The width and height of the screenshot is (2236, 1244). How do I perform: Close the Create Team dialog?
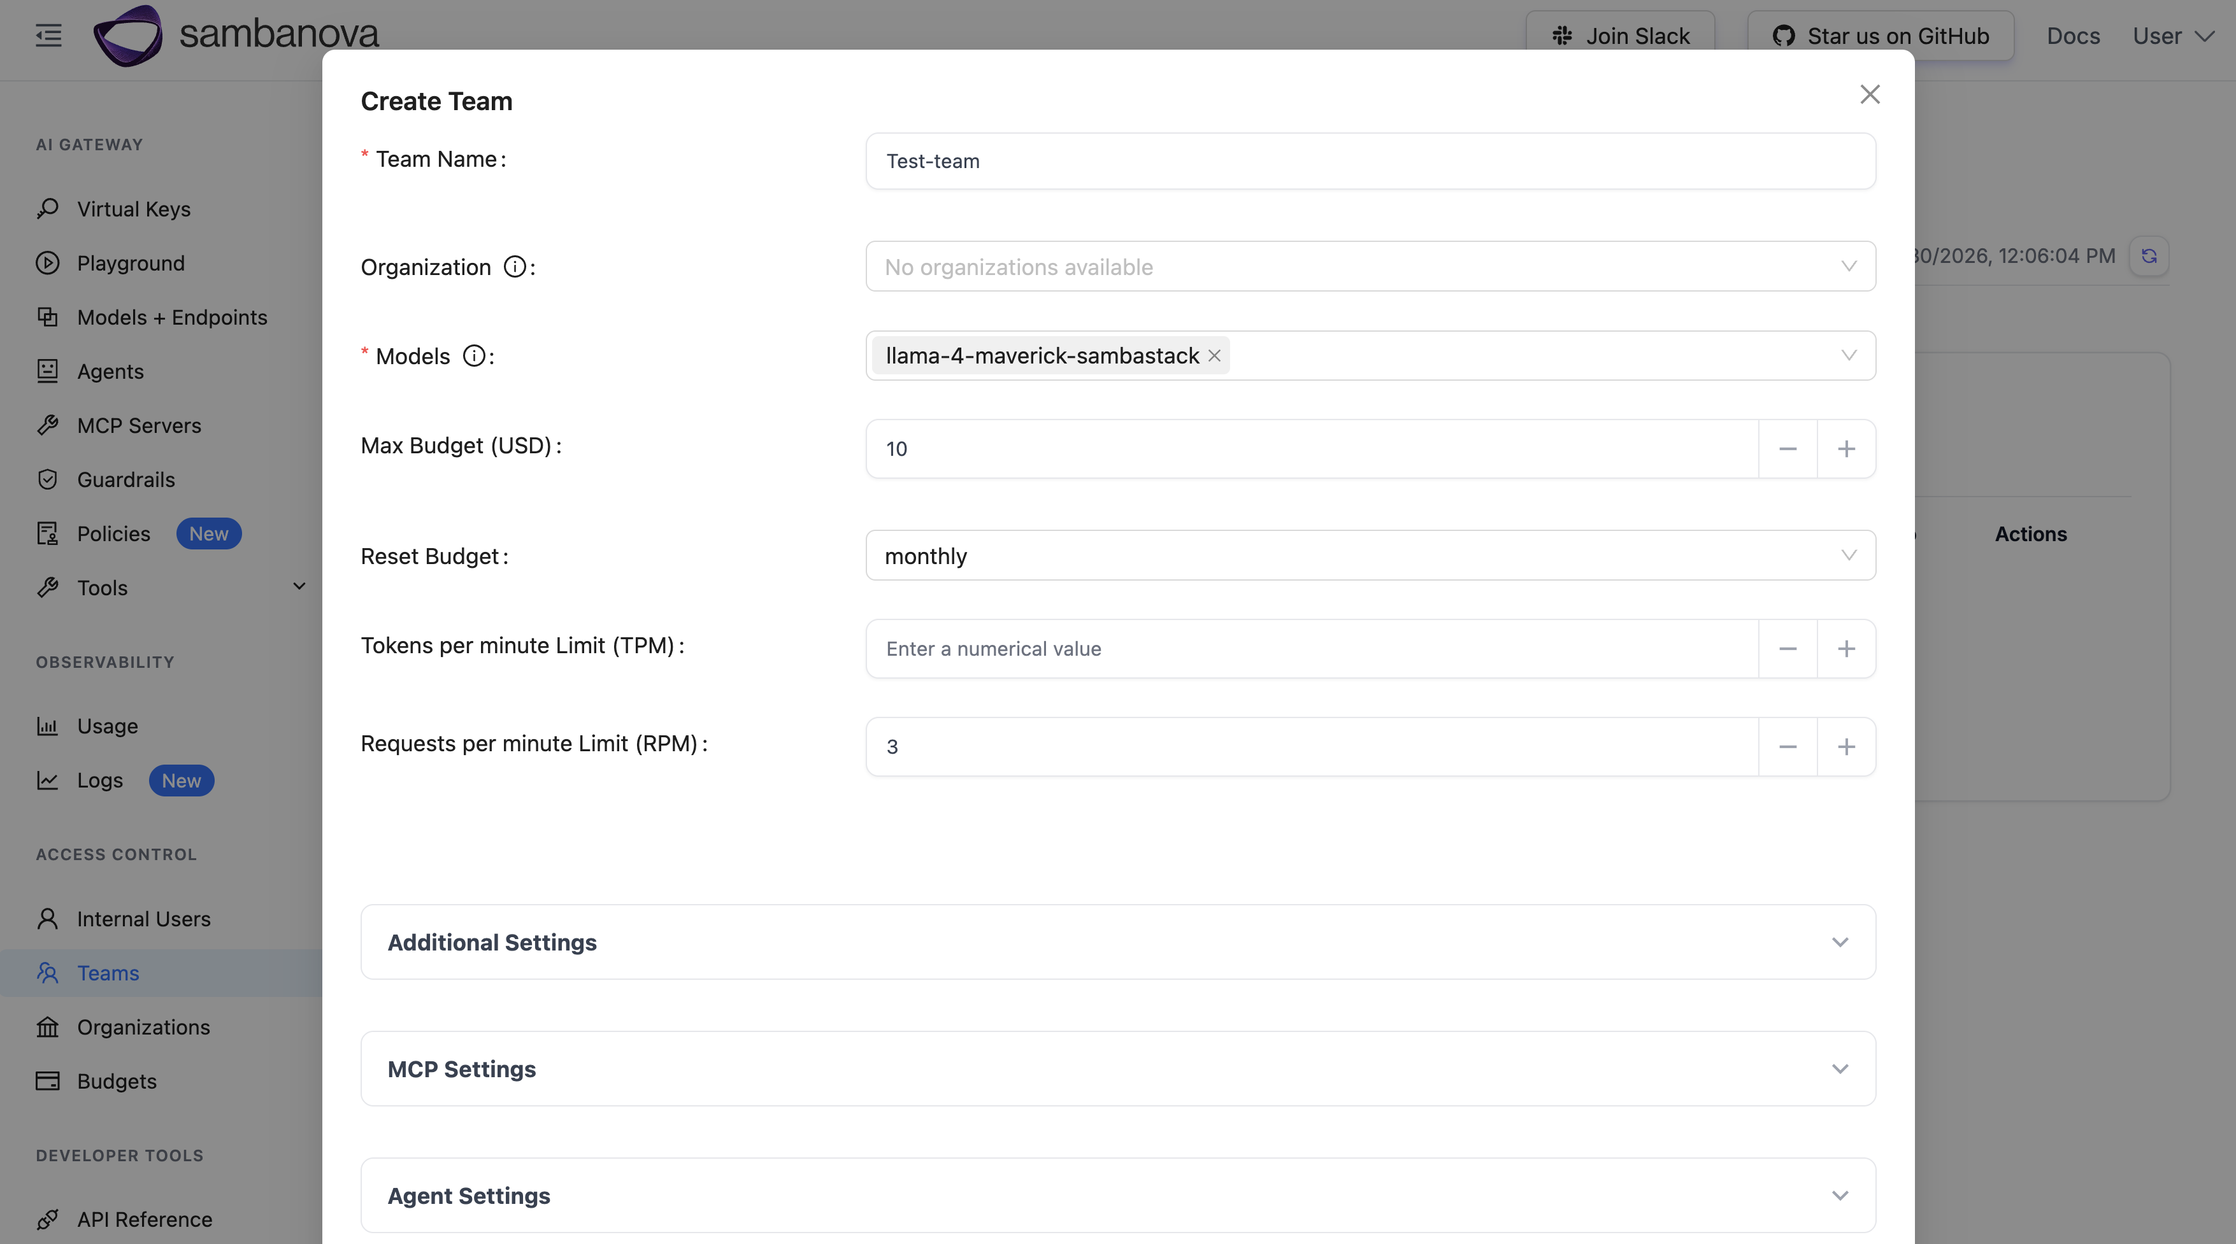click(x=1870, y=95)
